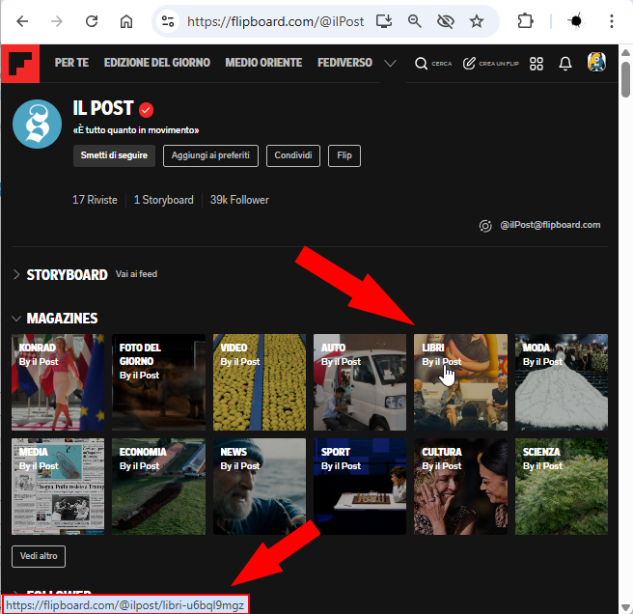Open Flipboard search (Cerca)
The width and height of the screenshot is (633, 614).
point(433,64)
